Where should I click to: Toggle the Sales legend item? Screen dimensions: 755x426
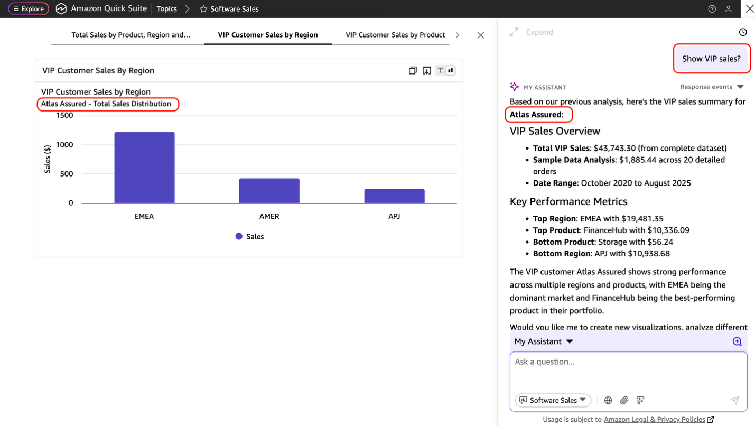point(249,237)
